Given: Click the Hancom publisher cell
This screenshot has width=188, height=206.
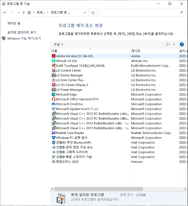Looking at the screenshot, I should coord(137,162).
